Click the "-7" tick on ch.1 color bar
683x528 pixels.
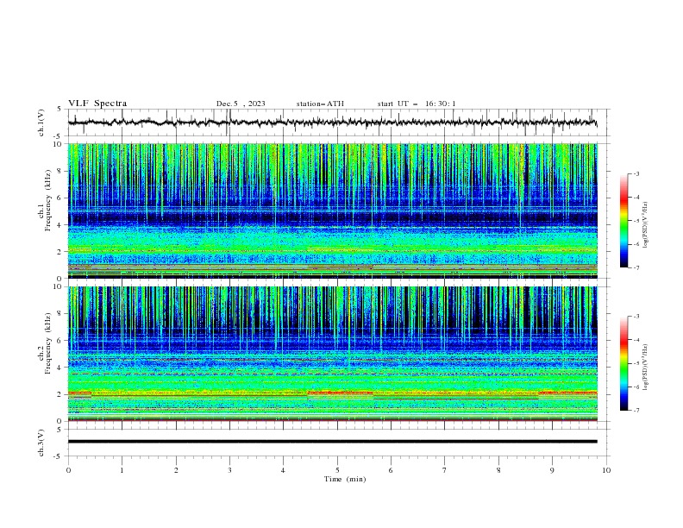click(x=636, y=268)
